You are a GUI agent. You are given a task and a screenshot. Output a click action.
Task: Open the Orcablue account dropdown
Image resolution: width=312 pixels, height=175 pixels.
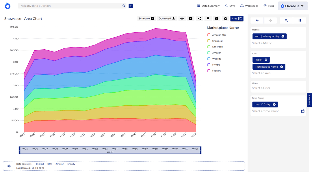coord(292,6)
